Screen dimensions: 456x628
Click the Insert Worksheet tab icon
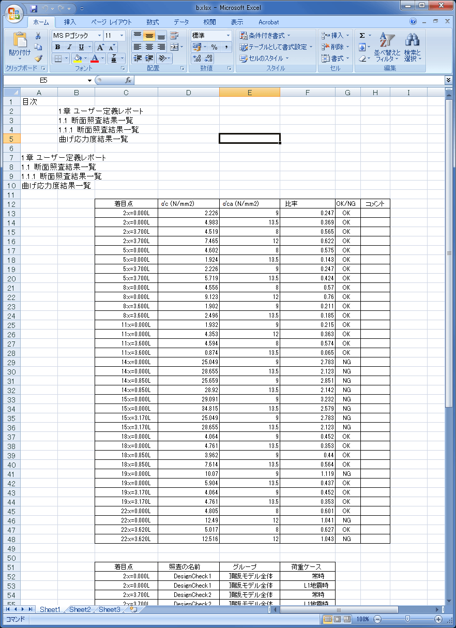[133, 609]
